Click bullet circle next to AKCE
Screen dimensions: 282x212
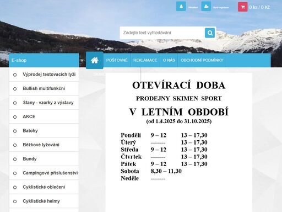click(x=15, y=117)
